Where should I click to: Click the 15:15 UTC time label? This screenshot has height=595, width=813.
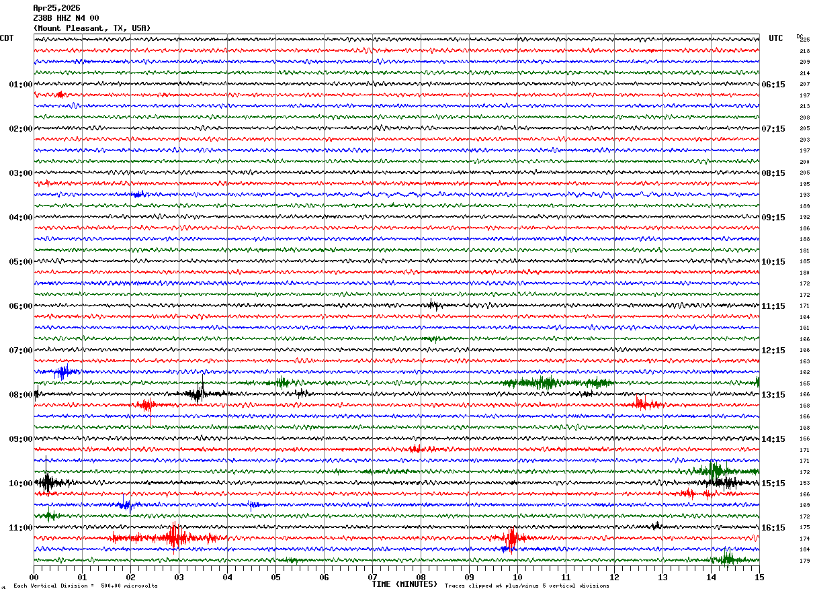click(773, 484)
